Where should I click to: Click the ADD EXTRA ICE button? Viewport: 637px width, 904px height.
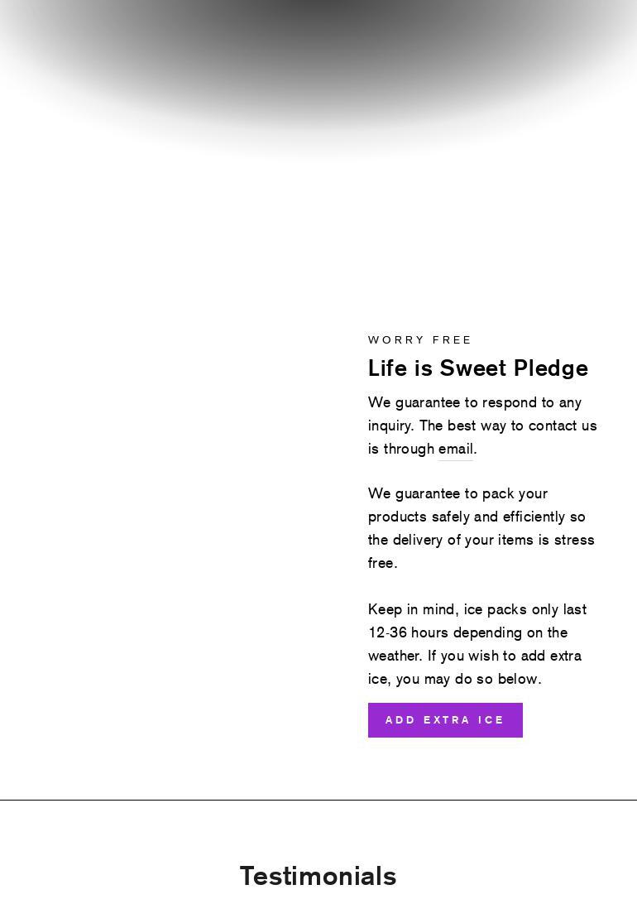point(445,720)
